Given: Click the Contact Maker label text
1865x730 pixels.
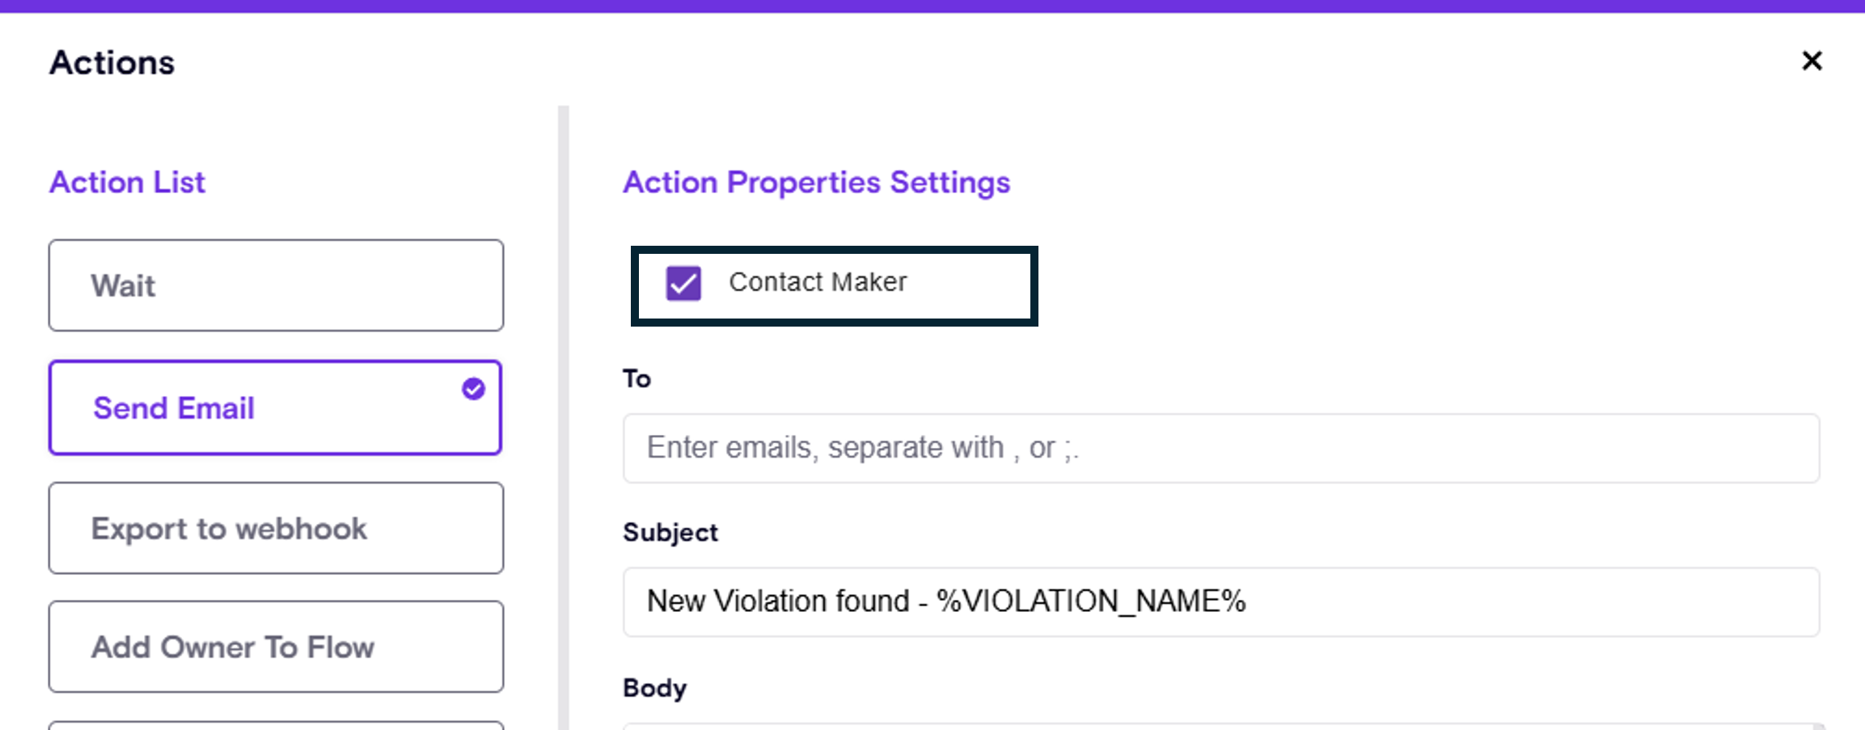Looking at the screenshot, I should tap(817, 282).
